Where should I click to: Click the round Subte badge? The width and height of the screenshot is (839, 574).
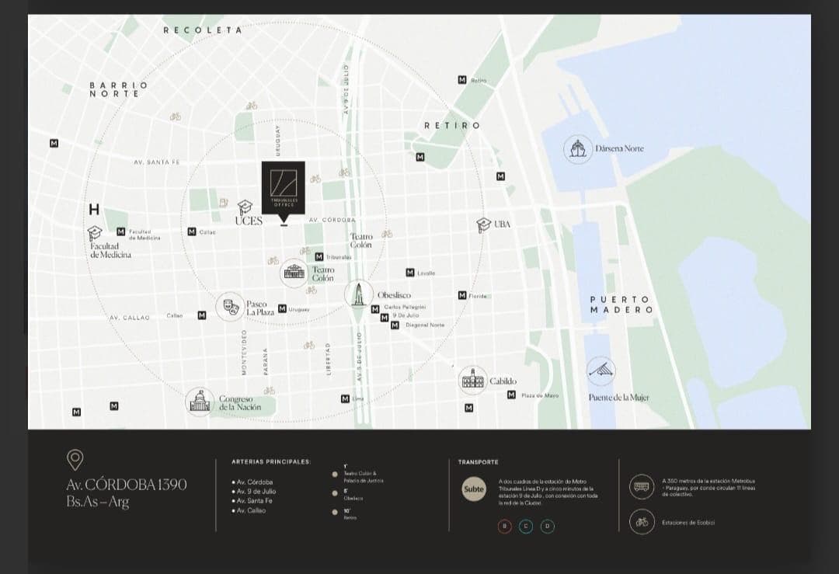474,489
